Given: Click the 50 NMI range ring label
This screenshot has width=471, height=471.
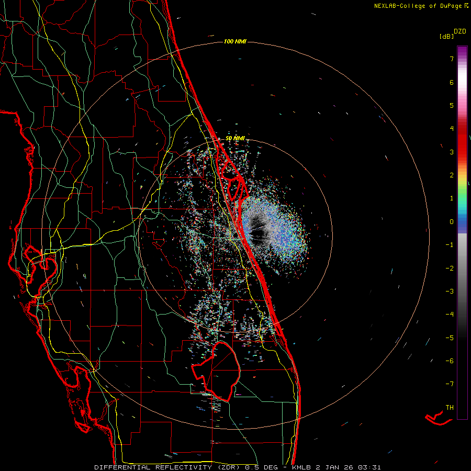Looking at the screenshot, I should [235, 138].
